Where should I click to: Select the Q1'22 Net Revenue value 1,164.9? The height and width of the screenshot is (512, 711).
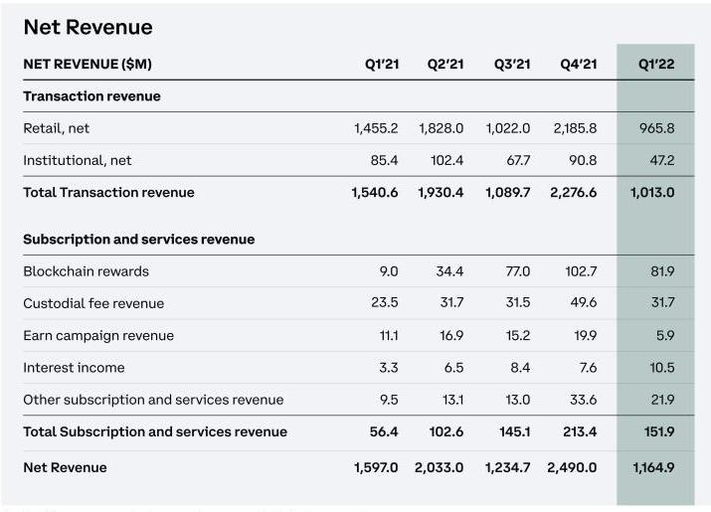(x=652, y=467)
